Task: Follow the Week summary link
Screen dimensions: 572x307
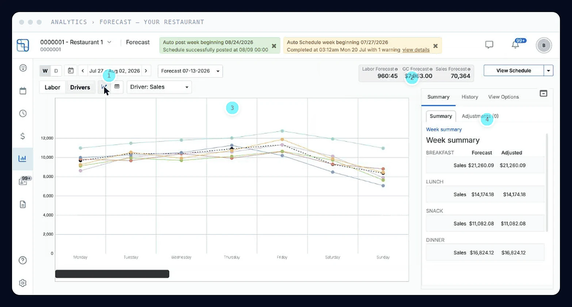Action: [x=444, y=129]
